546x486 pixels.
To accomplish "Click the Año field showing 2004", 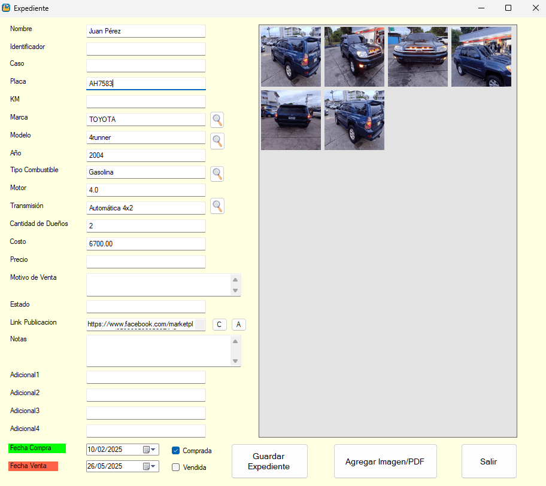I will pos(146,155).
